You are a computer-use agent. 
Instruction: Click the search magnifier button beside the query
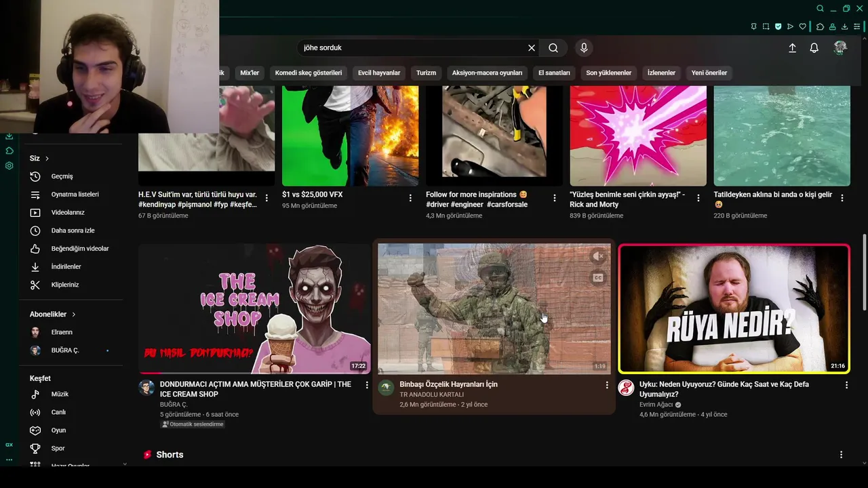click(553, 48)
